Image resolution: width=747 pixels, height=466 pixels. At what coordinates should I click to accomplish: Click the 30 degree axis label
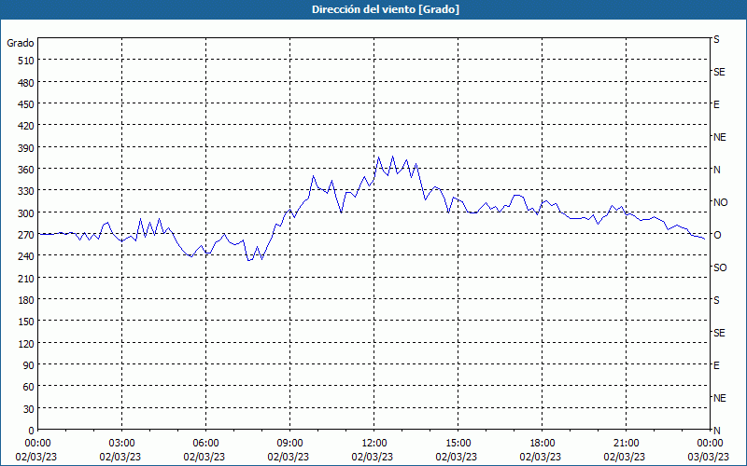click(29, 409)
